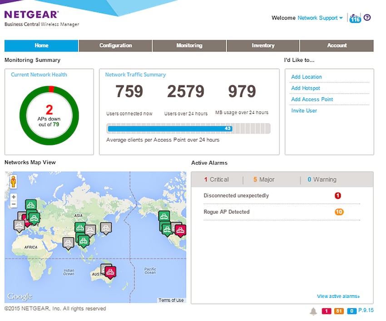Filter alarms by 0 Warning
The image size is (386, 321).
coord(322,179)
